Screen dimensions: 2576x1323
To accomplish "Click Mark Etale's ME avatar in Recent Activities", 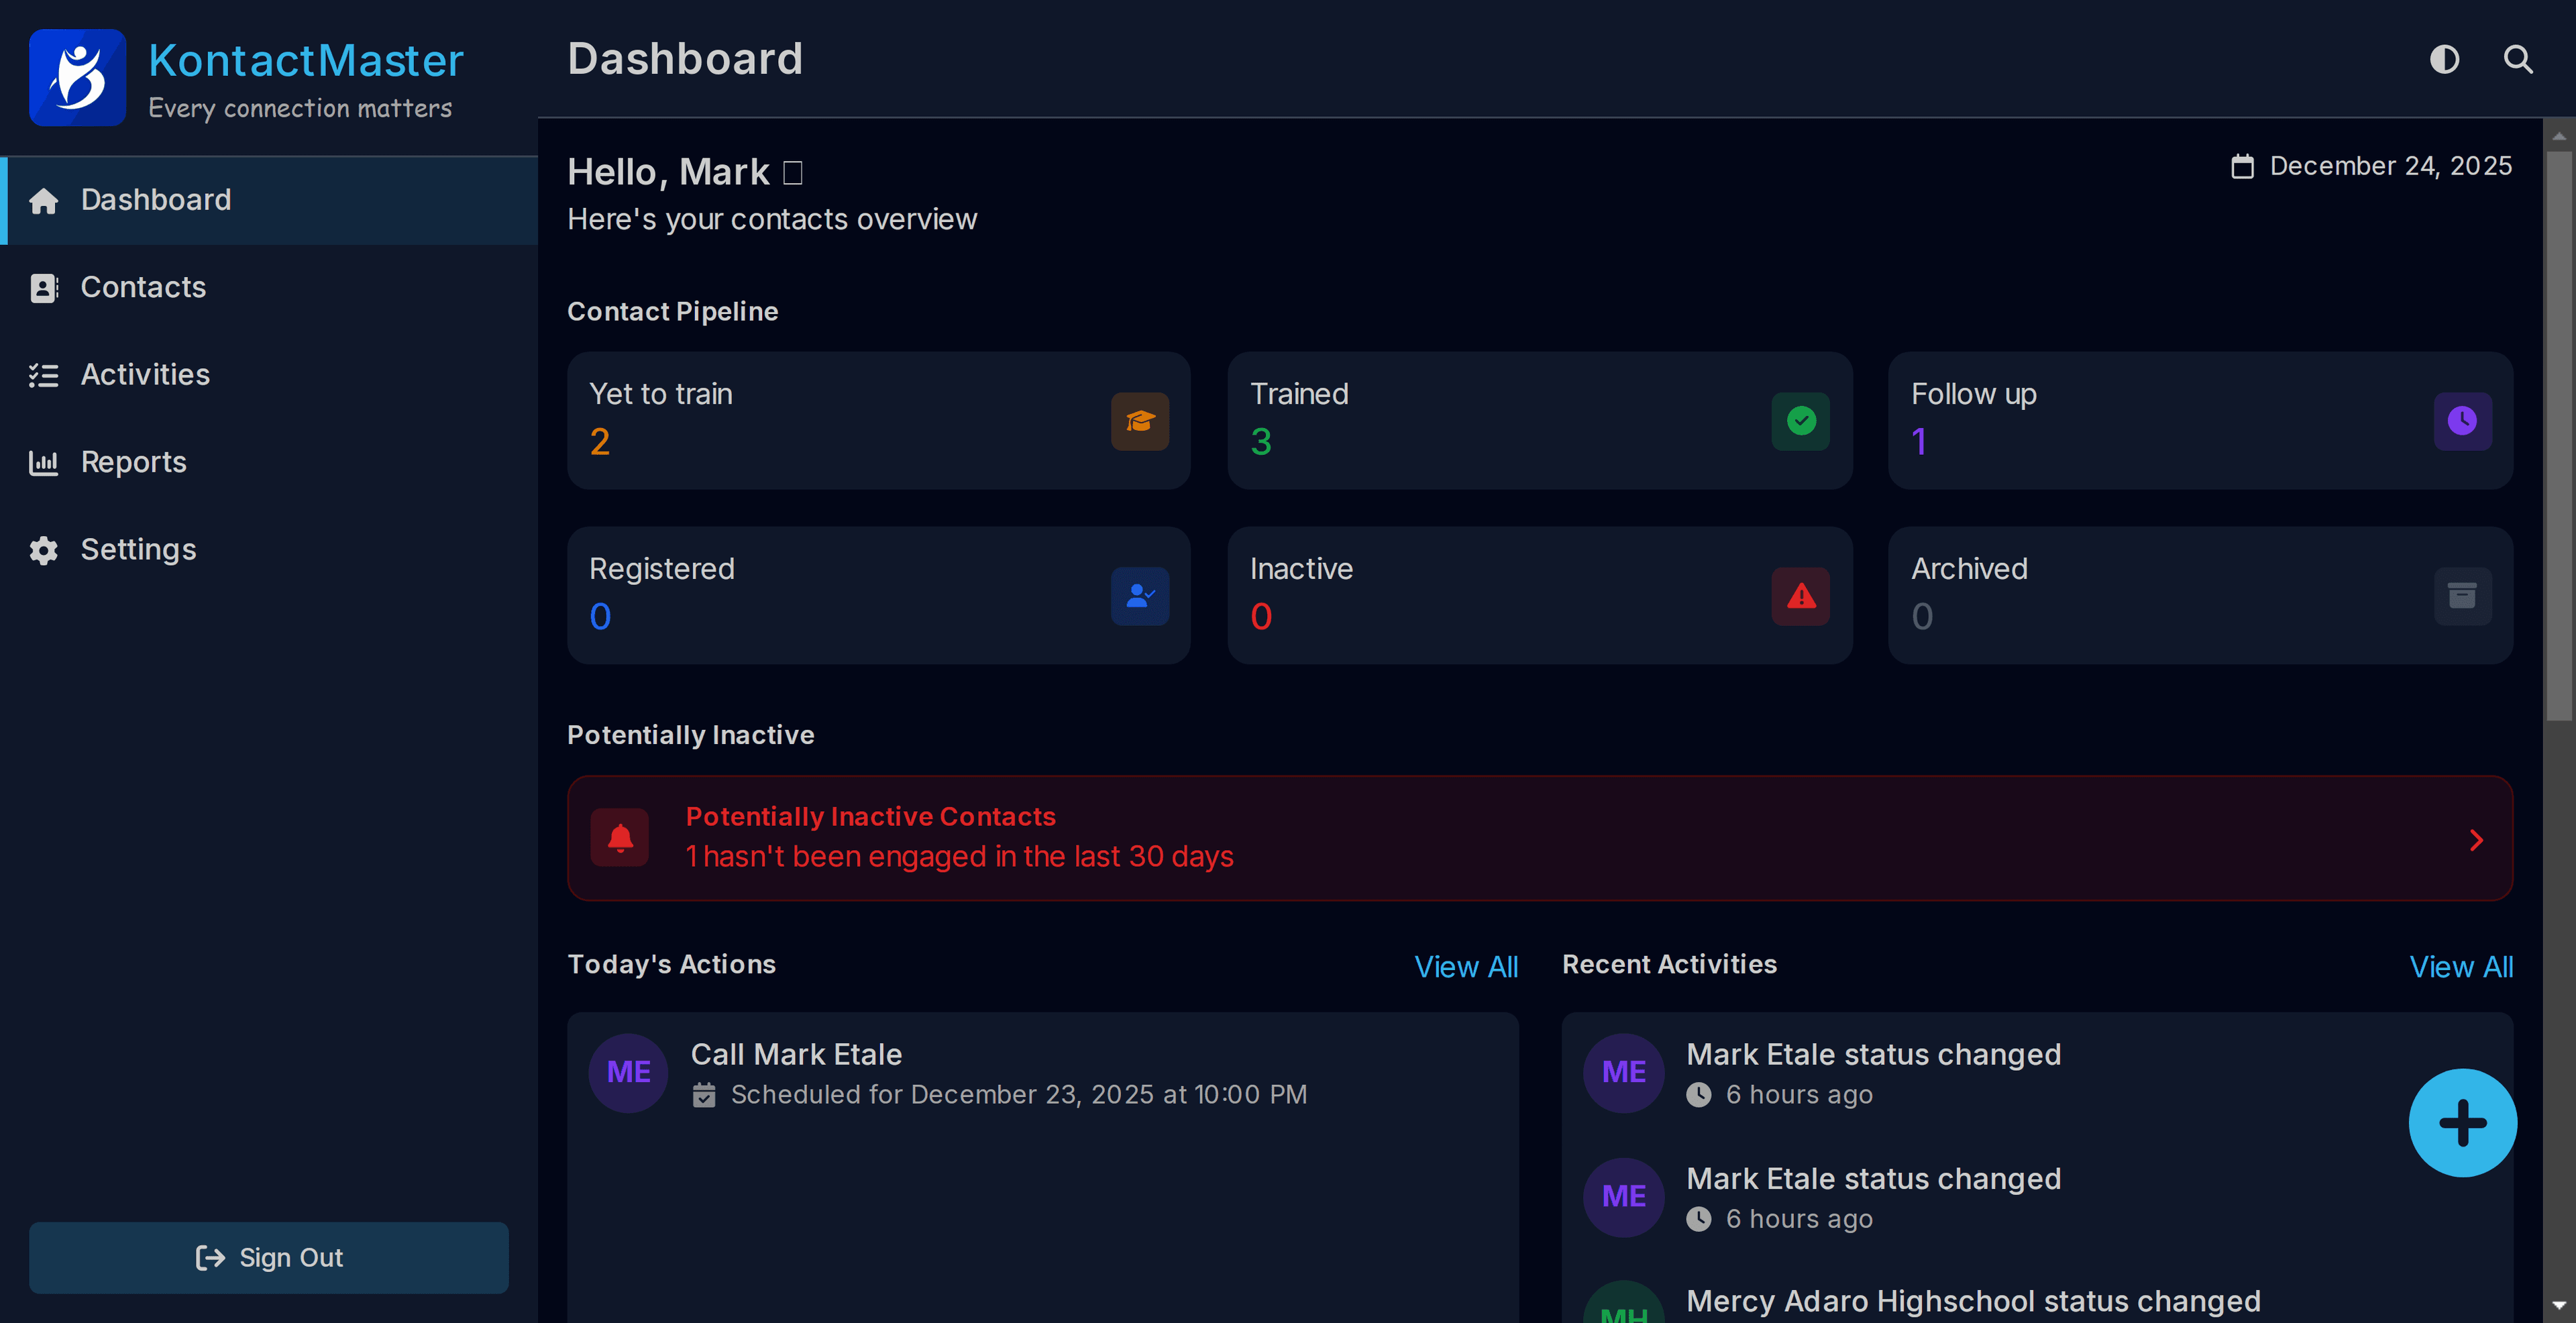I will (1623, 1072).
